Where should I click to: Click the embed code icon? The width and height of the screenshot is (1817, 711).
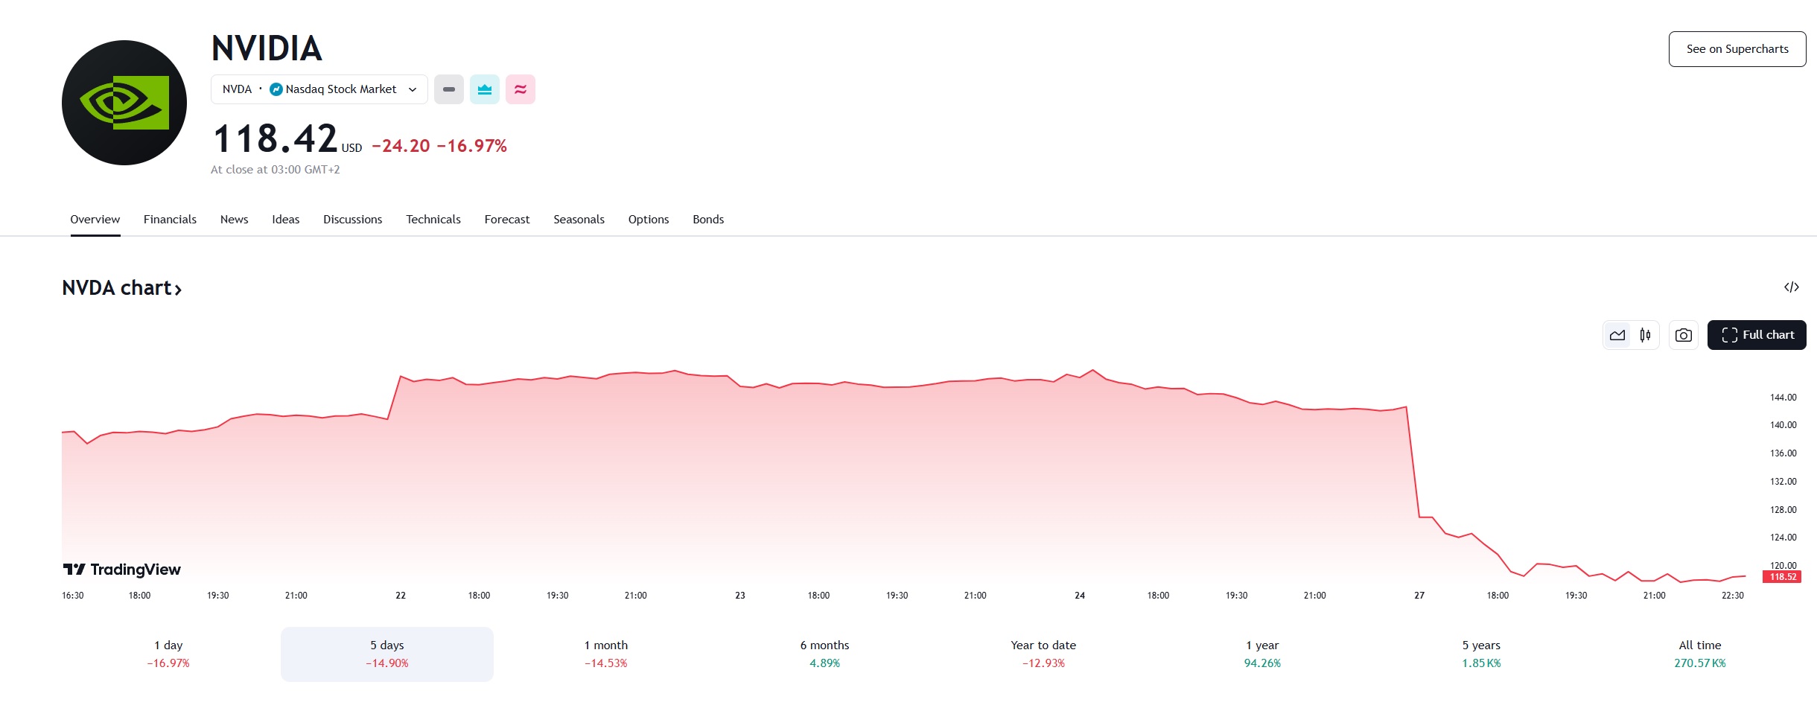pos(1792,287)
